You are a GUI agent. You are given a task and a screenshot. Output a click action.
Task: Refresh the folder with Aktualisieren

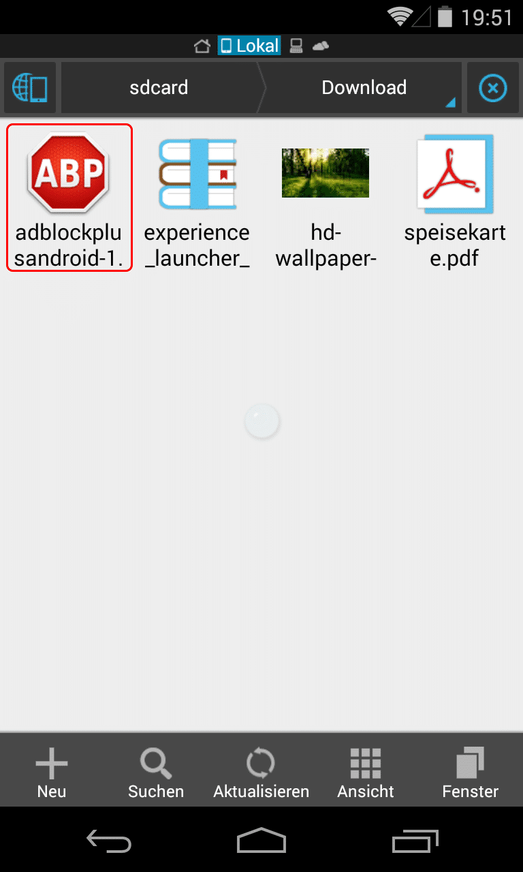coord(261,773)
